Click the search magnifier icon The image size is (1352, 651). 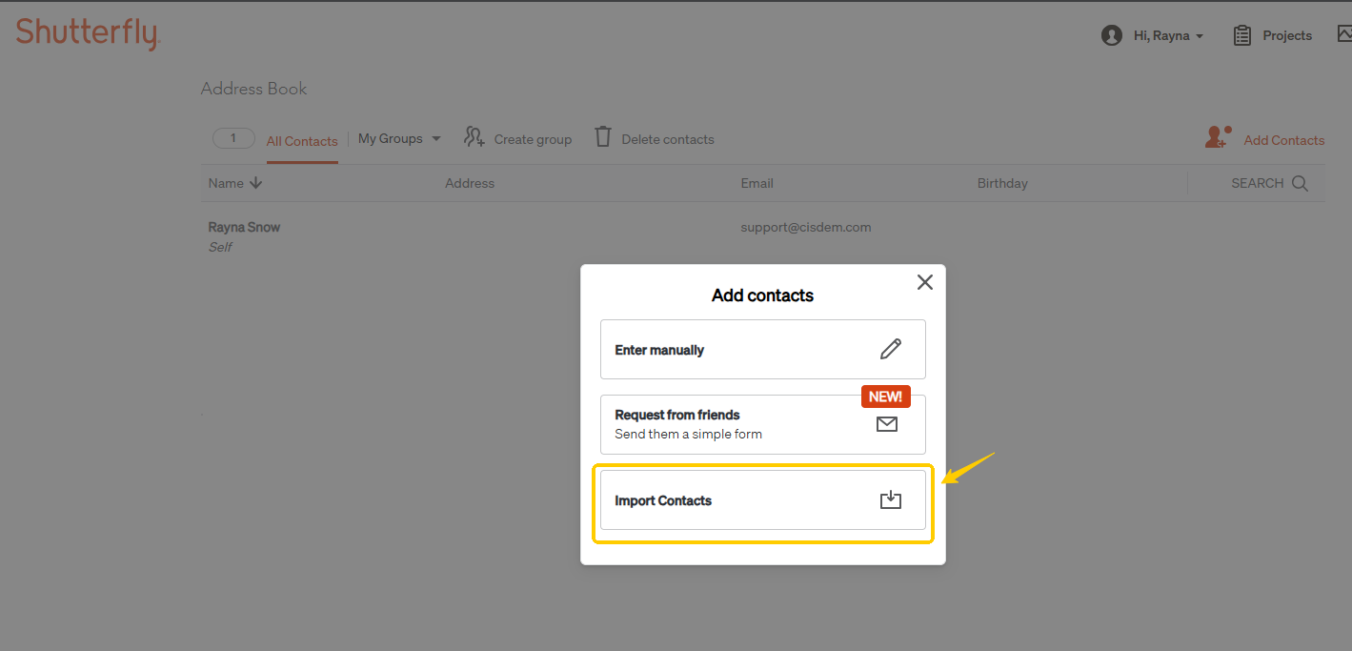(x=1300, y=183)
